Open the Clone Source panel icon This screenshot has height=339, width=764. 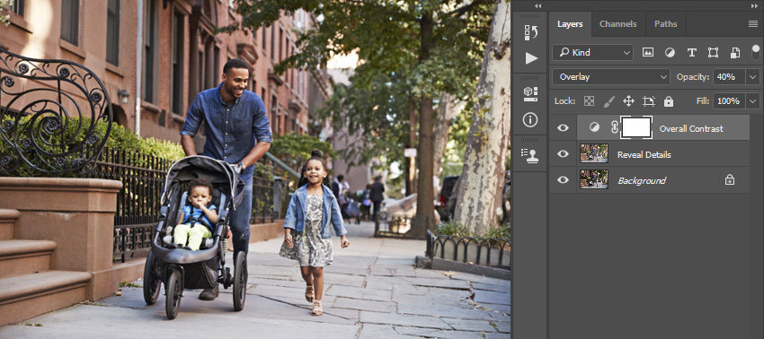[530, 155]
